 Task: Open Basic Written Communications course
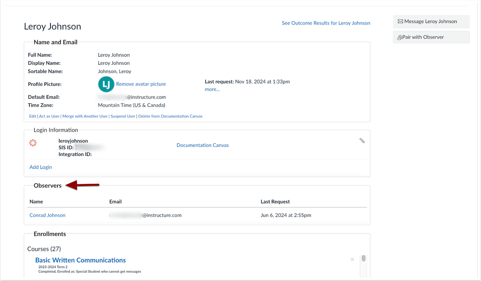[x=80, y=260]
